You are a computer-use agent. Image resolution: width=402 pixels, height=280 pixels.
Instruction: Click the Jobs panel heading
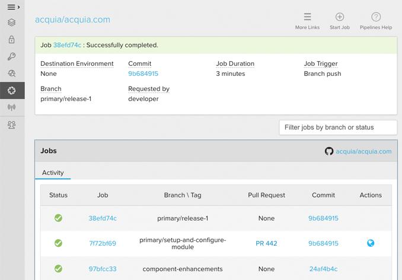coord(49,151)
